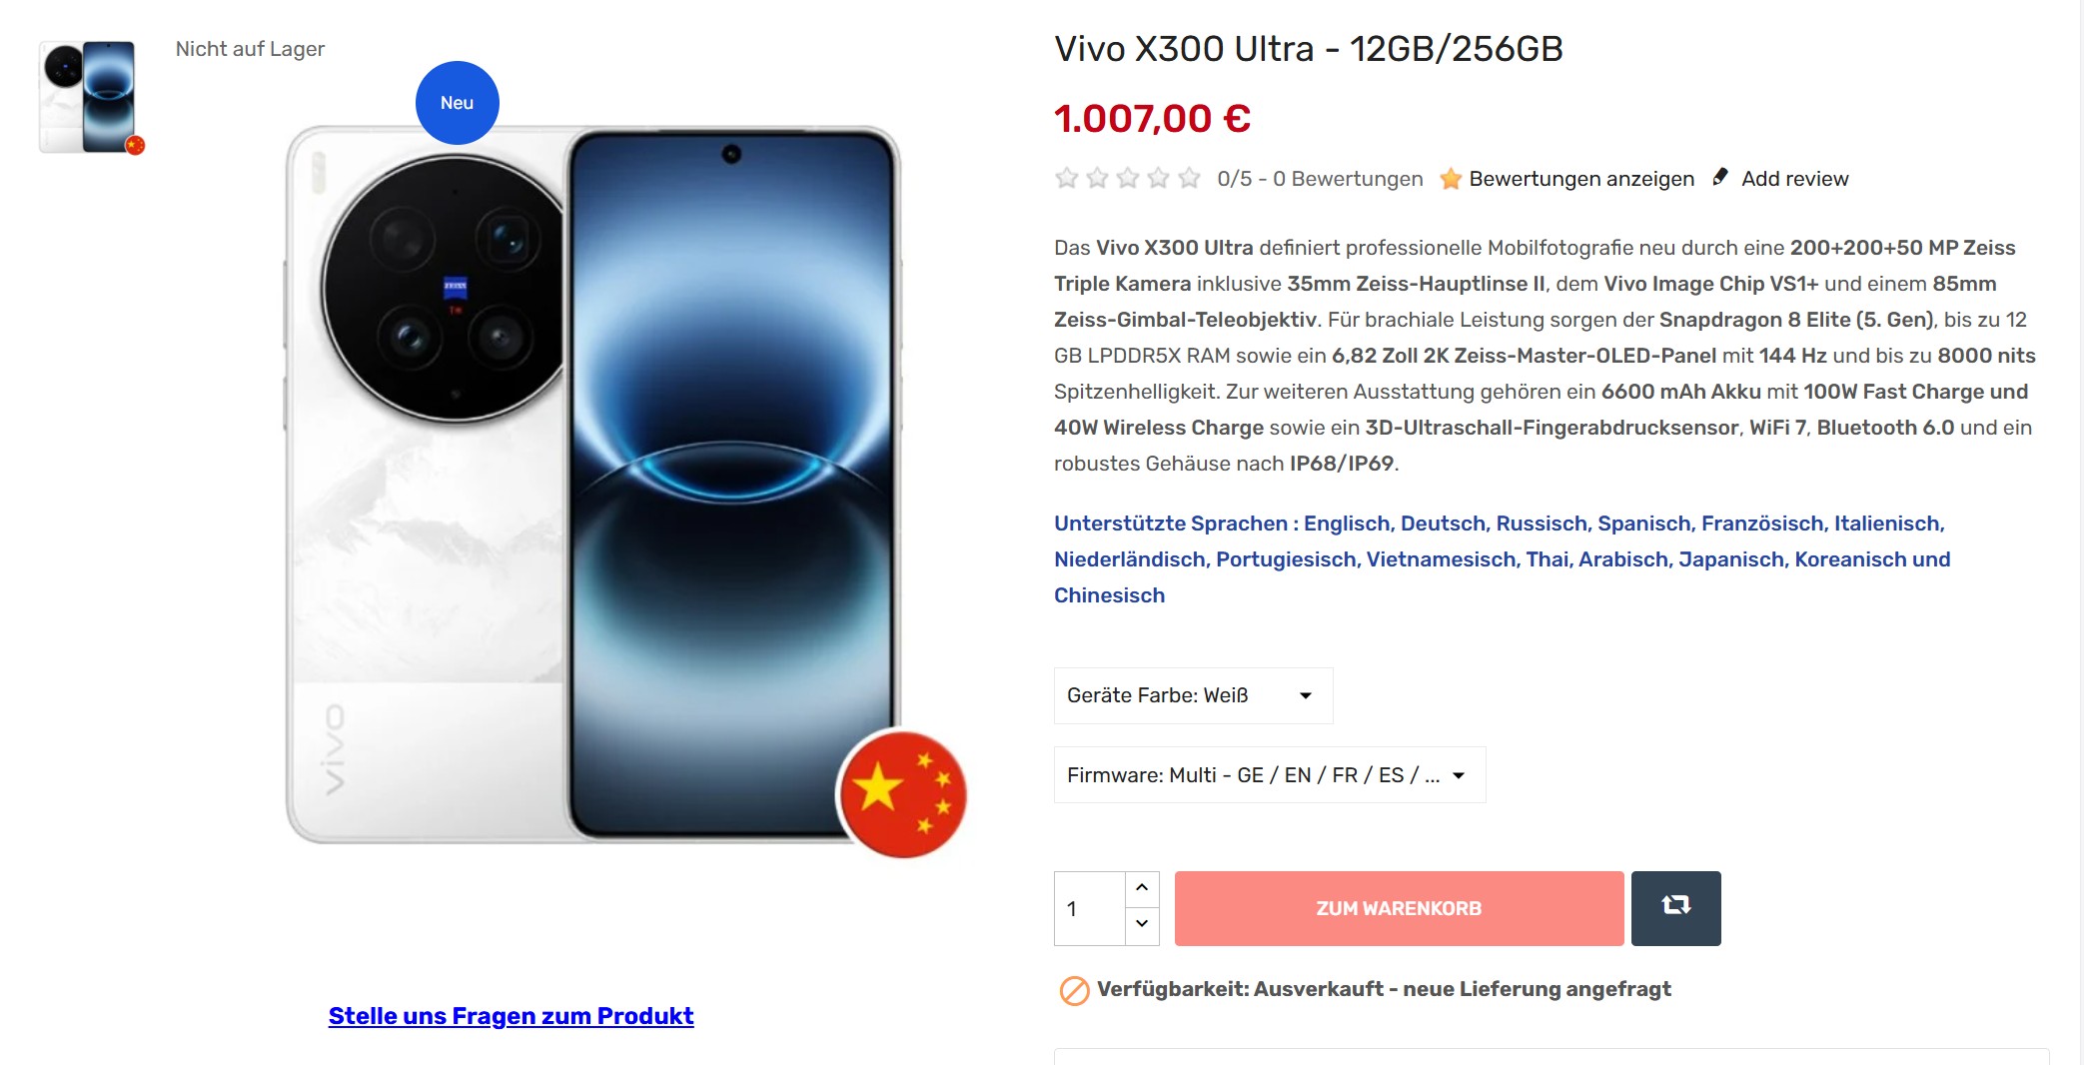The image size is (2084, 1065).
Task: Open the Bewertungen anzeigen link
Action: point(1581,179)
